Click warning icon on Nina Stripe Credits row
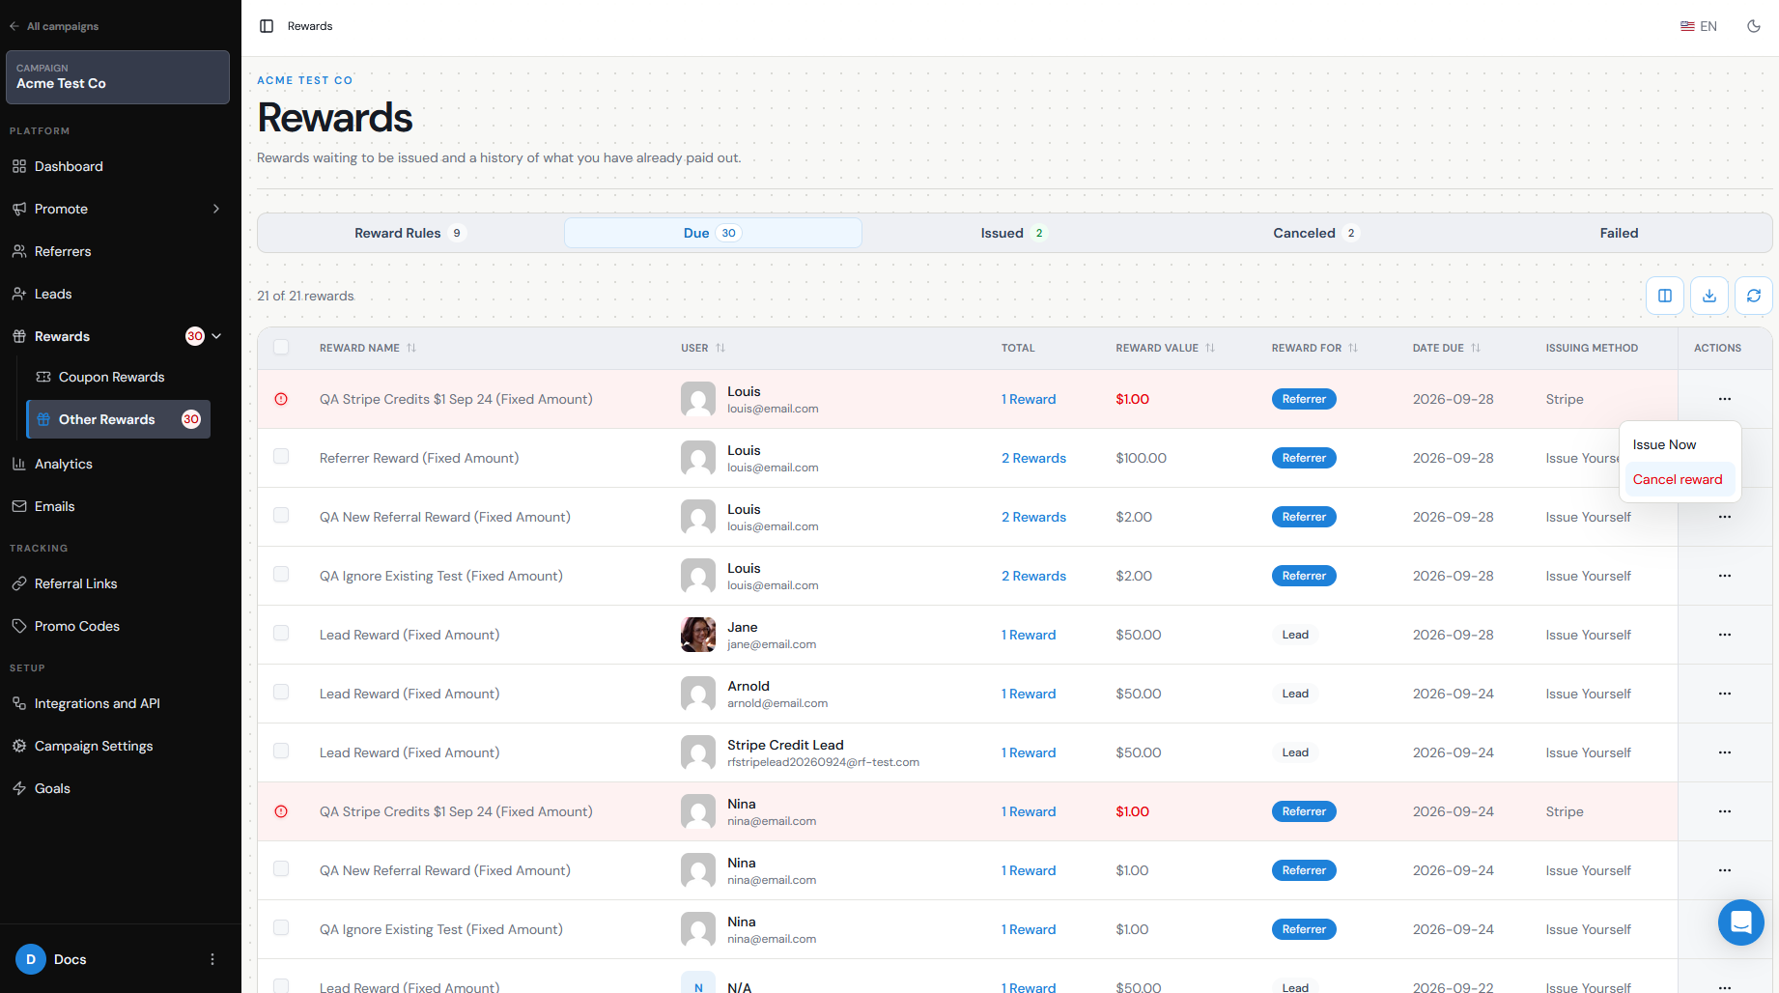The image size is (1779, 993). point(281,811)
